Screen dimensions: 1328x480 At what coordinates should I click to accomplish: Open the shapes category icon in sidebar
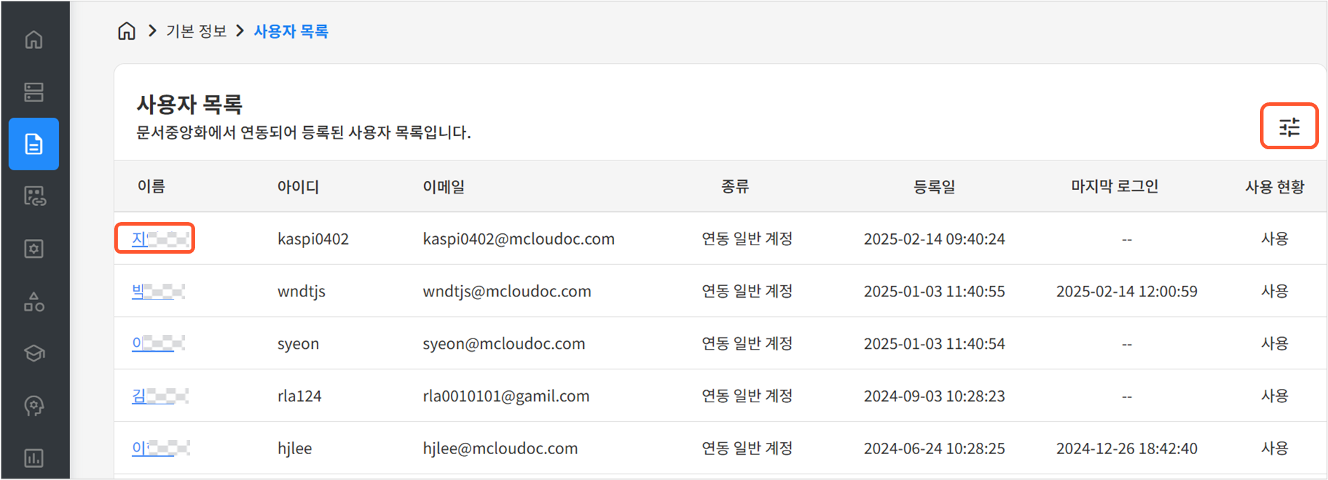tap(34, 301)
